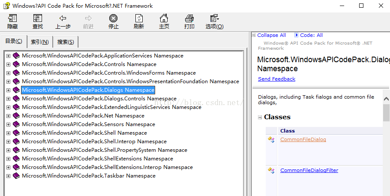This screenshot has height=196, width=390.
Task: Expand the Dialogs.Controls Namespace node
Action: click(8, 99)
